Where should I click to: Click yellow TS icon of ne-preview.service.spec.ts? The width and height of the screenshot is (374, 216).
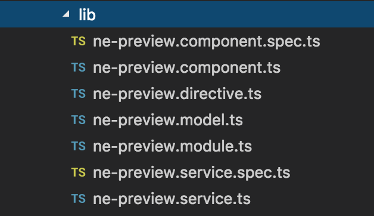[78, 172]
